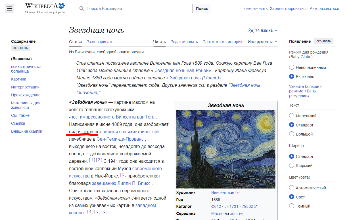Click the search magnifier icon

82,9
